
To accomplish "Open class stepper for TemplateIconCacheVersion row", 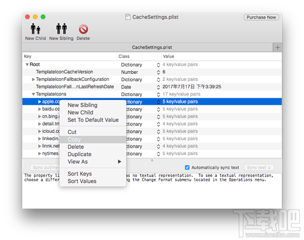I will coord(159,72).
